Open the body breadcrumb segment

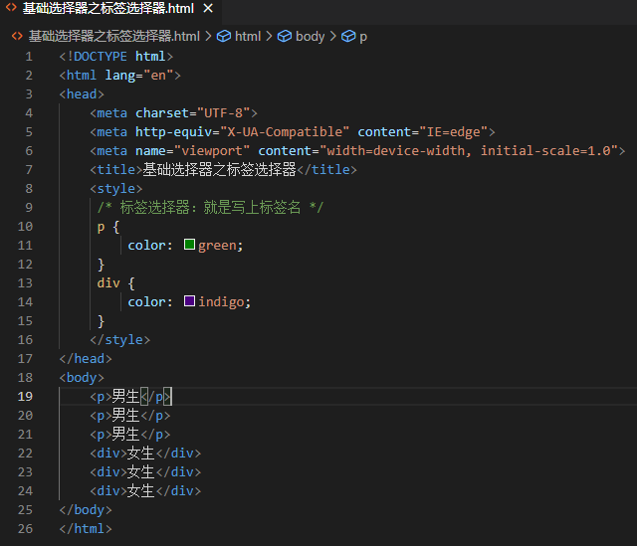click(310, 36)
